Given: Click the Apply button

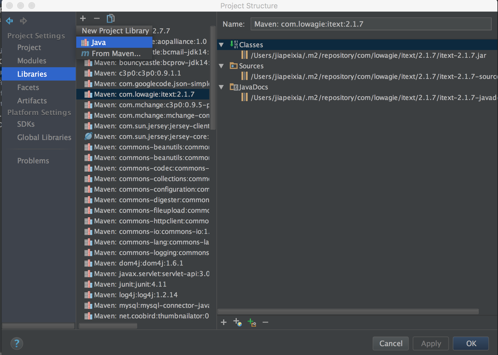Looking at the screenshot, I should (x=431, y=343).
